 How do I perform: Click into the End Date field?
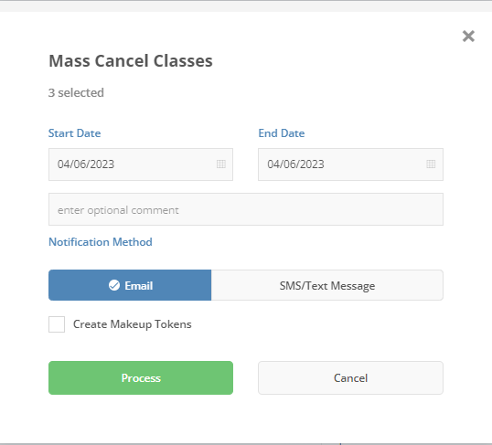pyautogui.click(x=350, y=164)
